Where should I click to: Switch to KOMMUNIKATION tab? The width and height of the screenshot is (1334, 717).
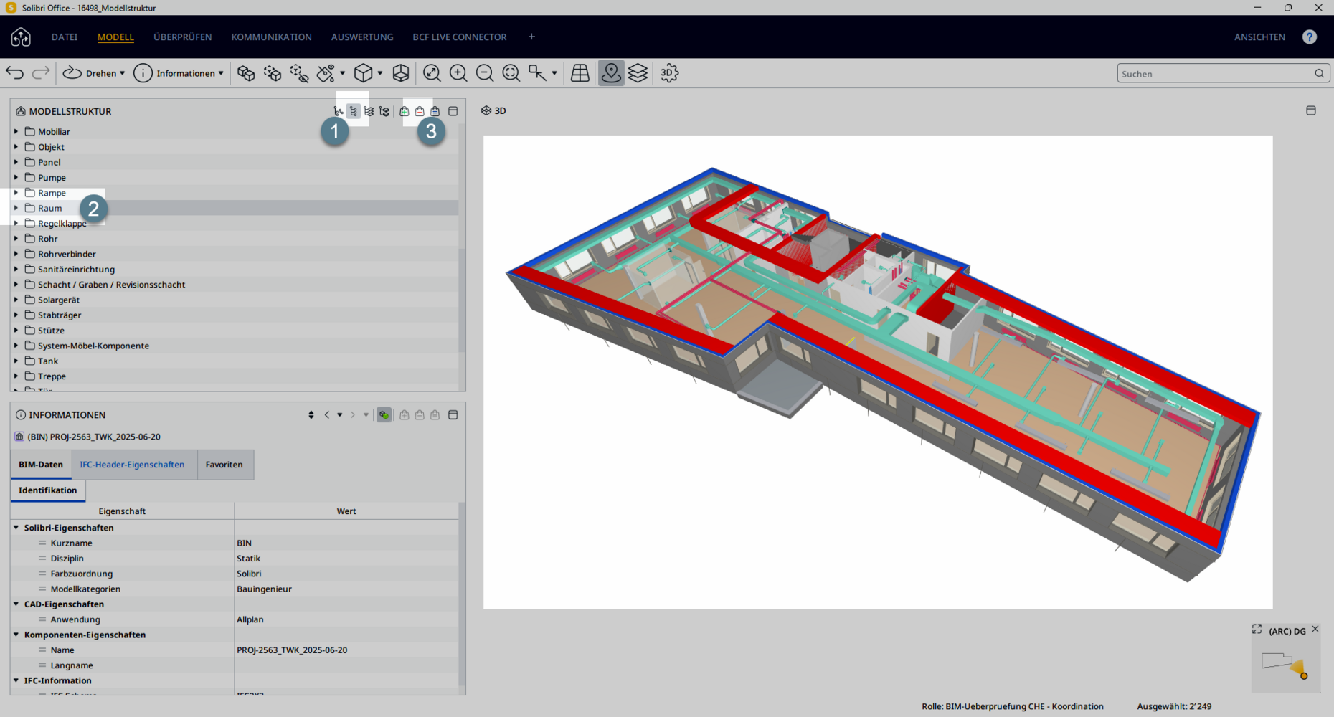pos(272,37)
